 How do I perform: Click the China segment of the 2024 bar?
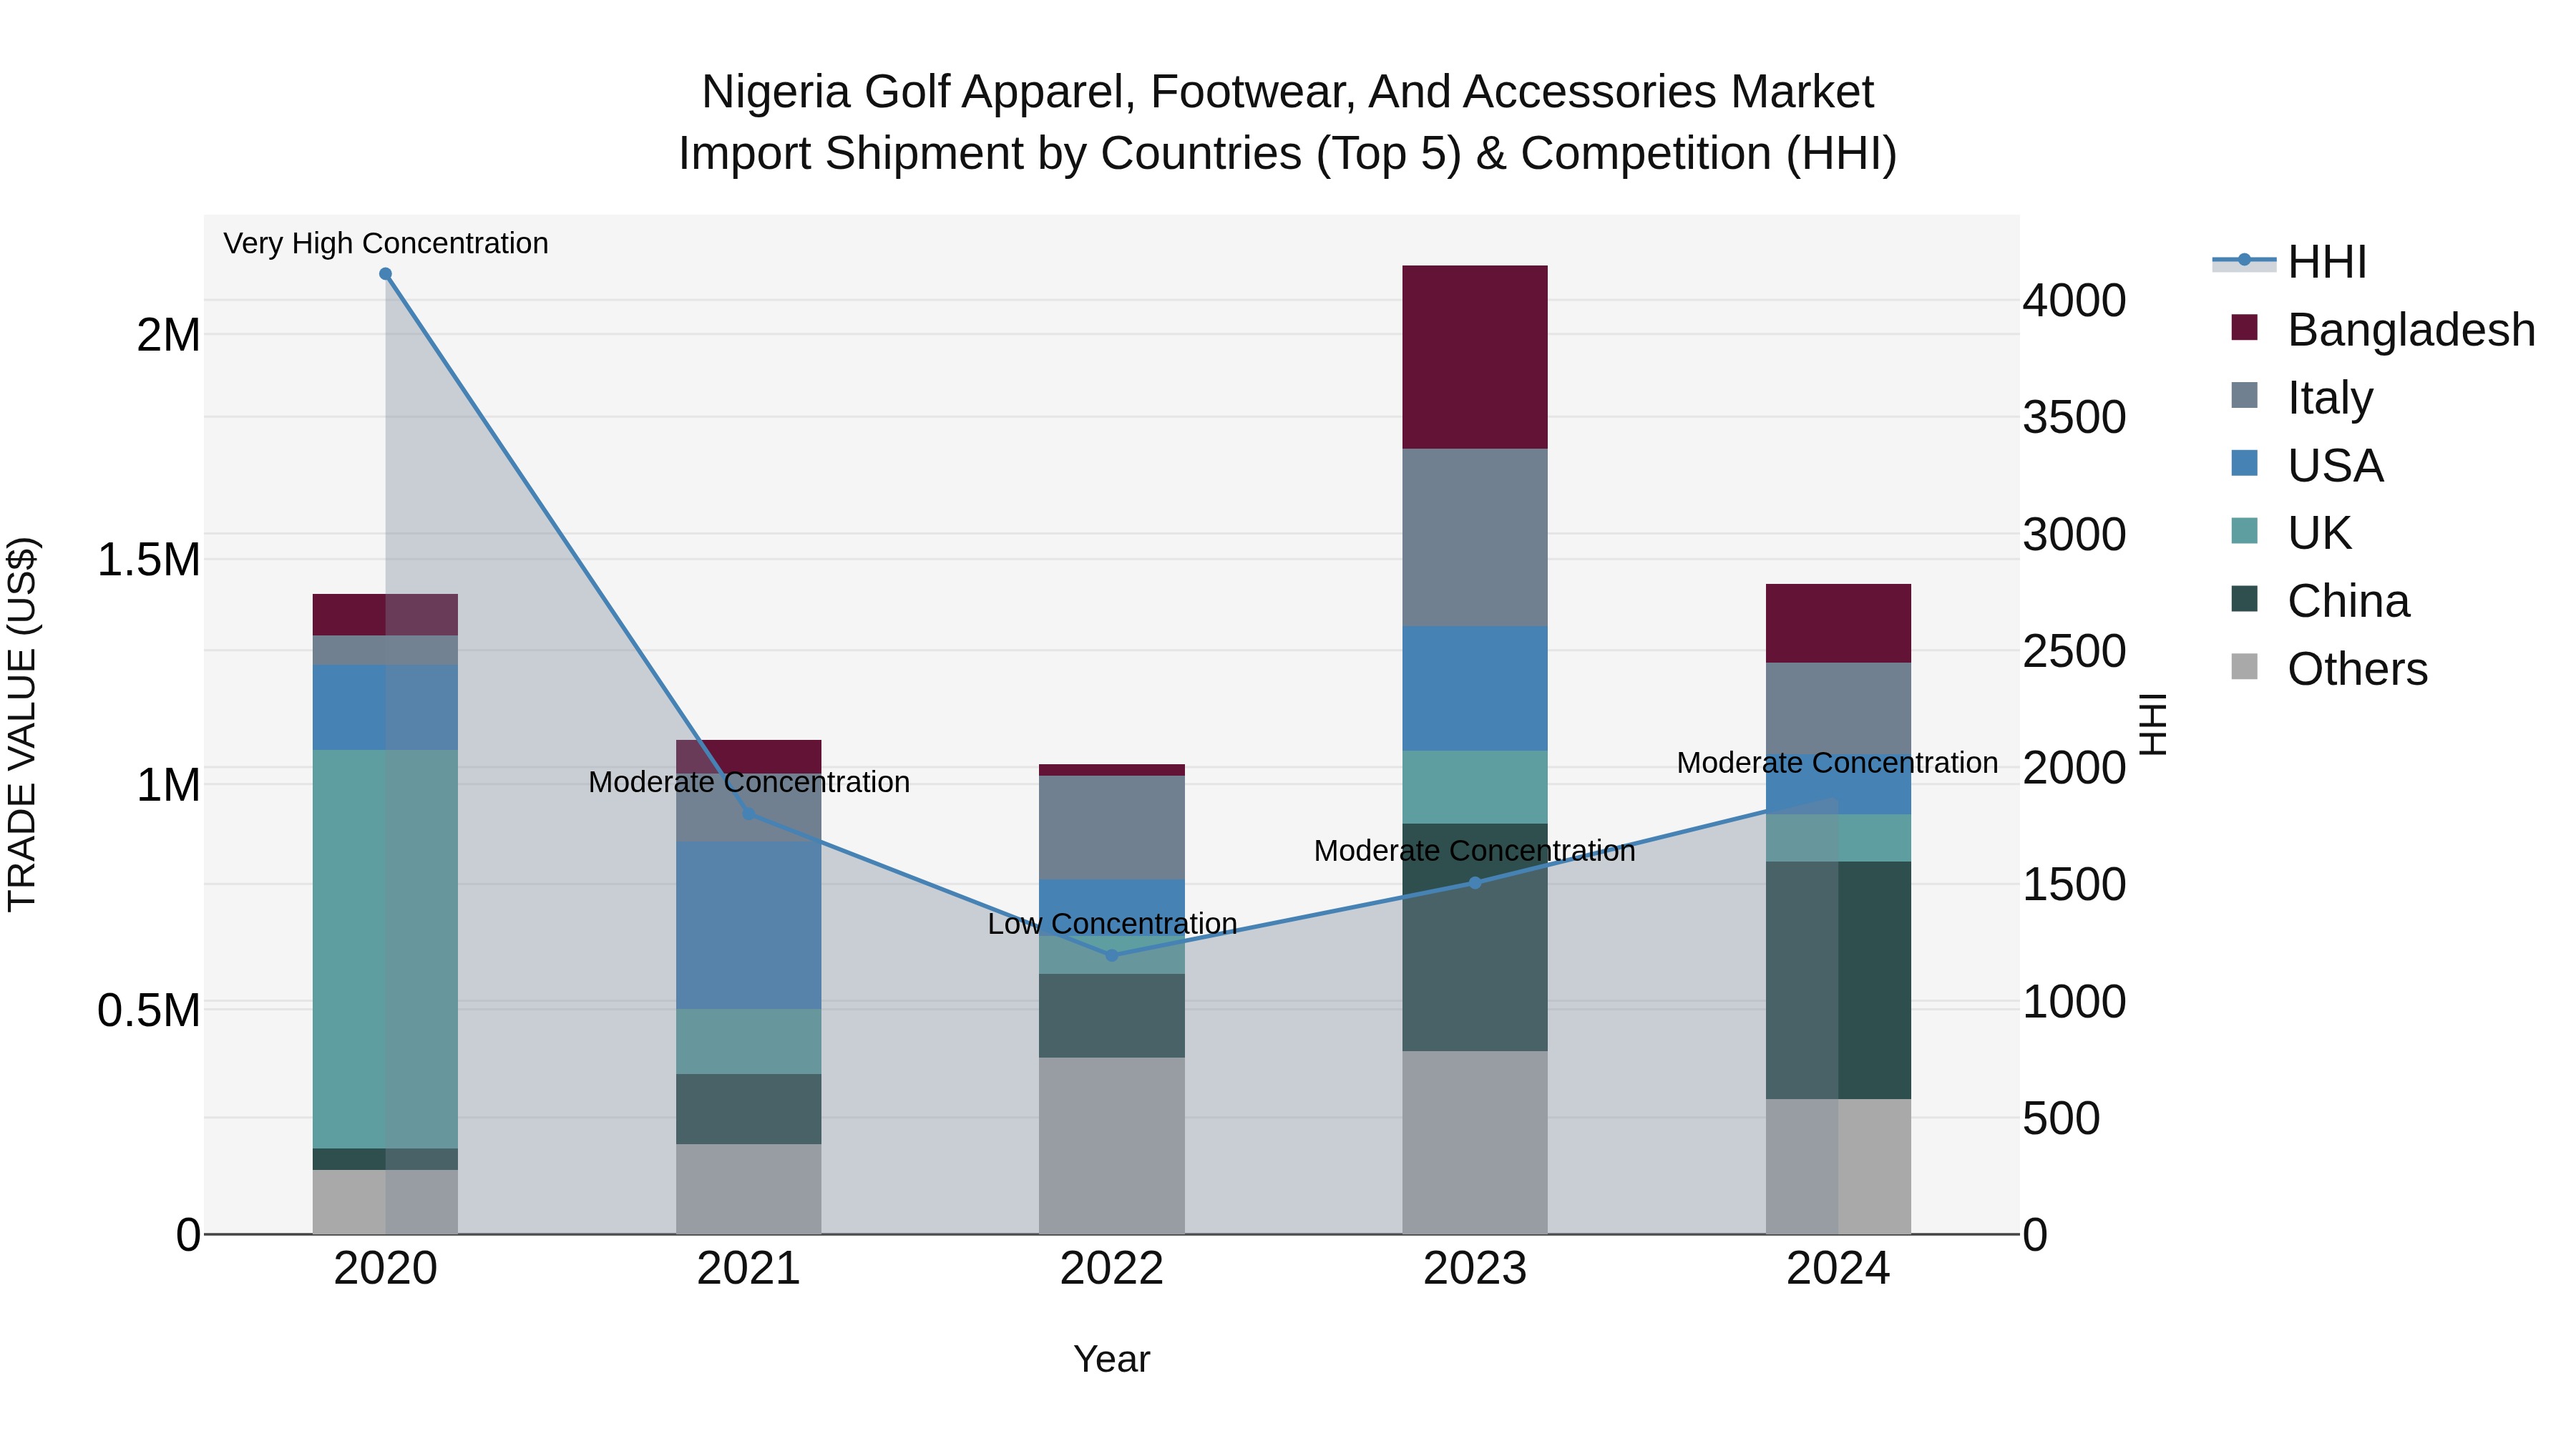point(1838,980)
